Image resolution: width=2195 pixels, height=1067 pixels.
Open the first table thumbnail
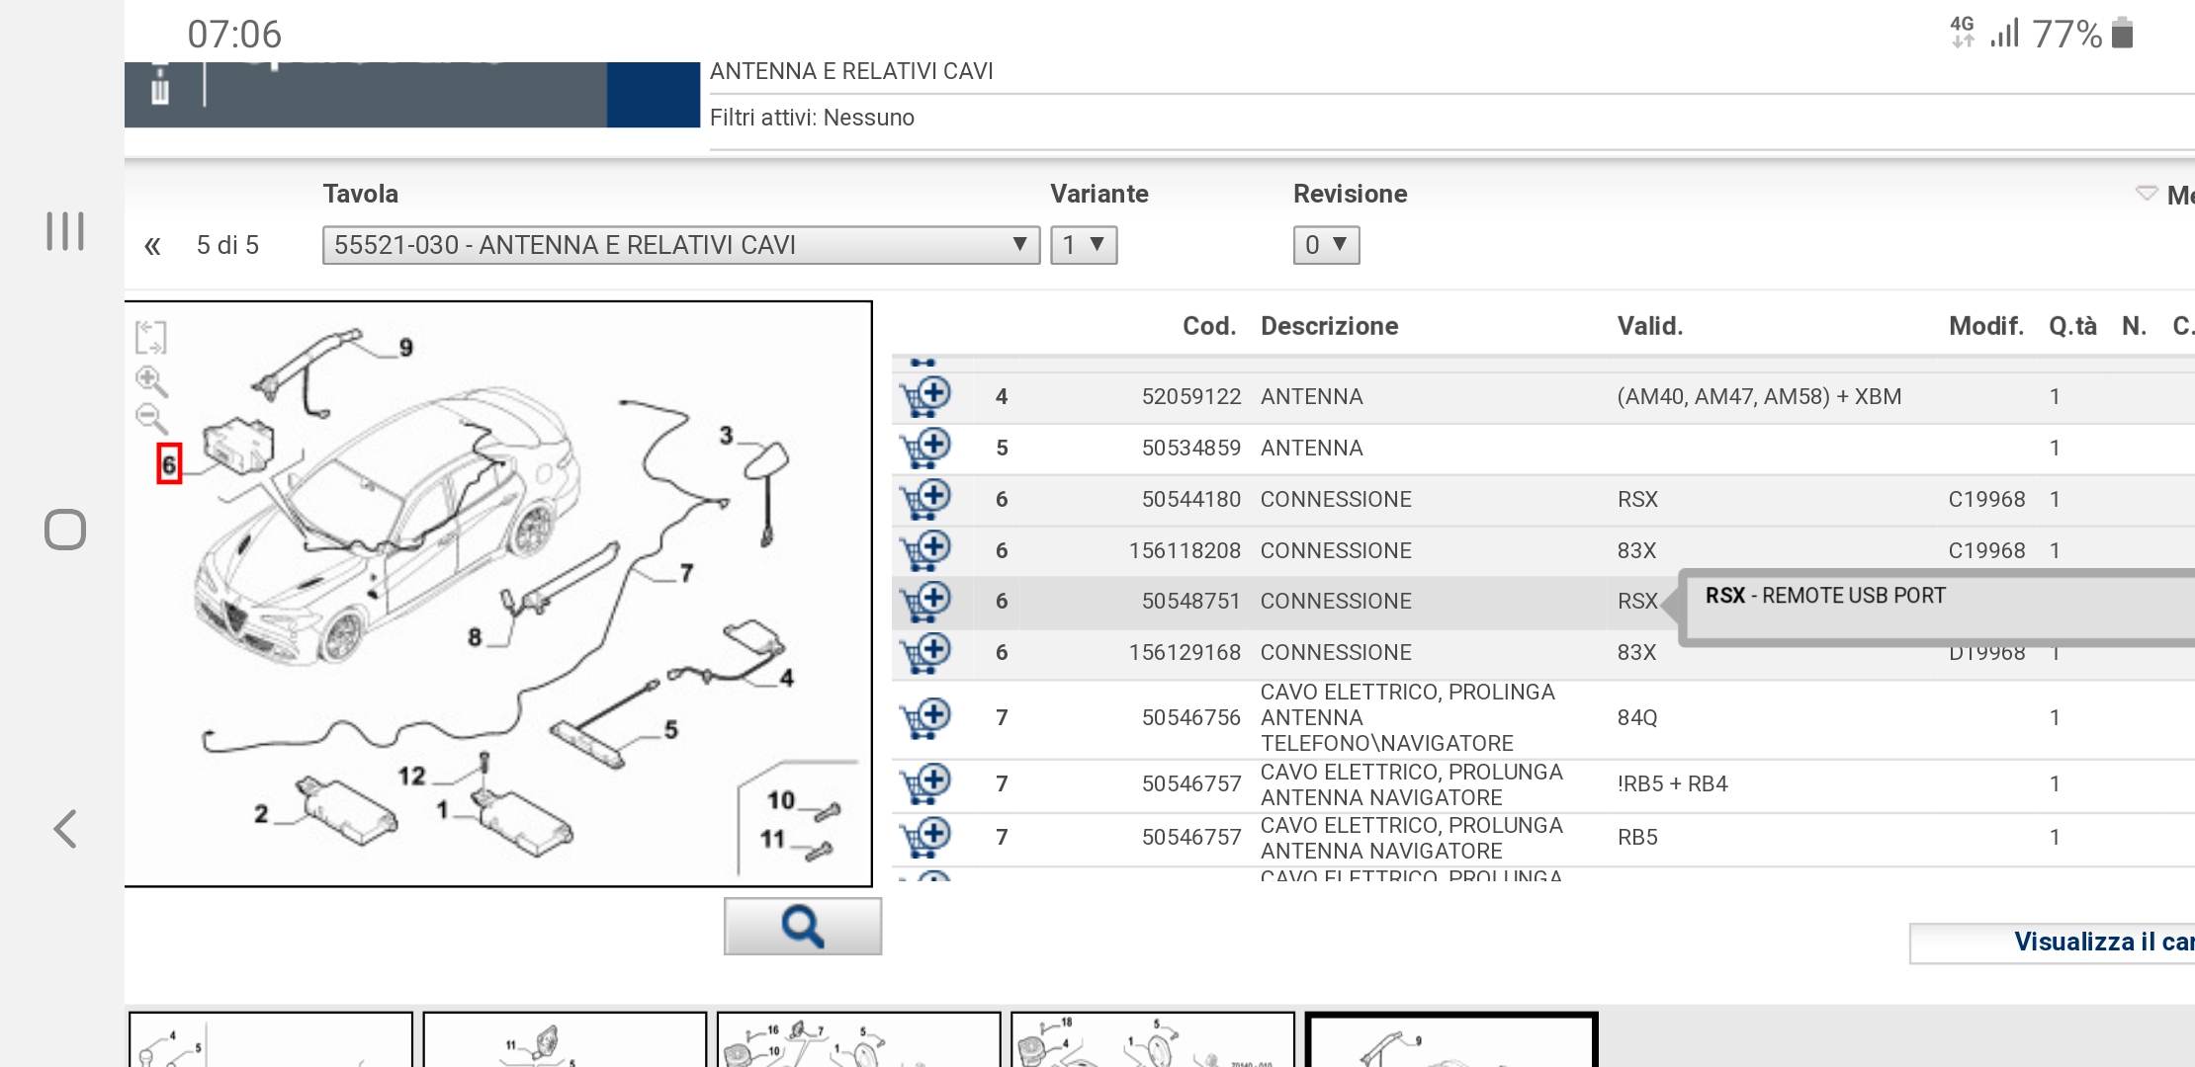coord(270,1039)
